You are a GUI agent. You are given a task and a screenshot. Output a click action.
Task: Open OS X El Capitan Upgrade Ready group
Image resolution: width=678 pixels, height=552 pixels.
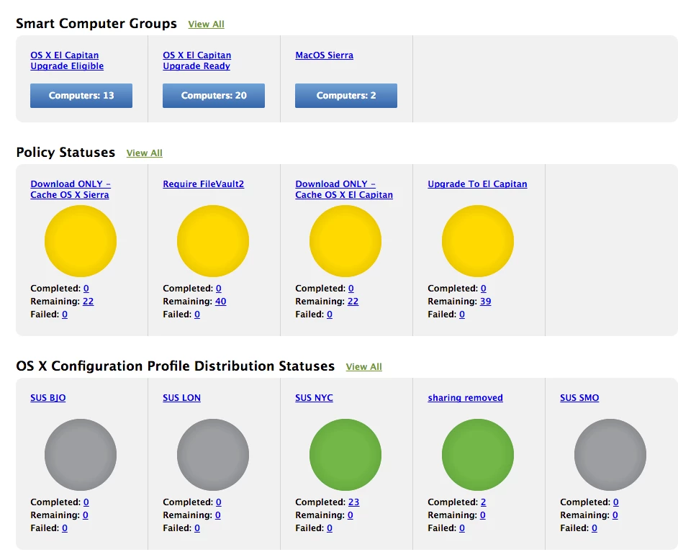(x=196, y=60)
